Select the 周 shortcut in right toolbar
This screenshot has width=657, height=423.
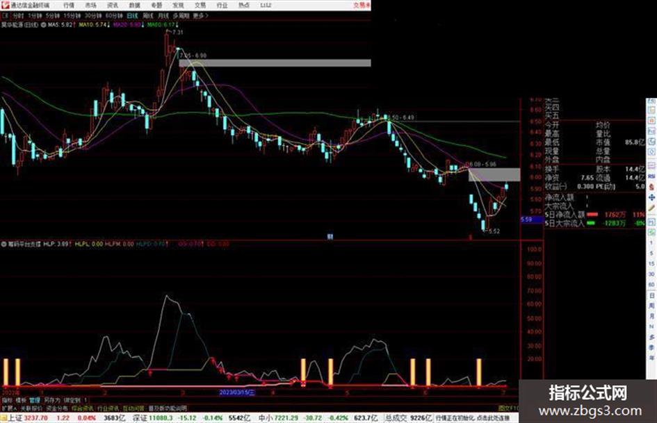click(x=651, y=306)
